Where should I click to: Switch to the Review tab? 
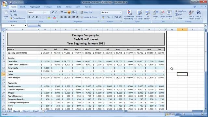click(x=69, y=7)
